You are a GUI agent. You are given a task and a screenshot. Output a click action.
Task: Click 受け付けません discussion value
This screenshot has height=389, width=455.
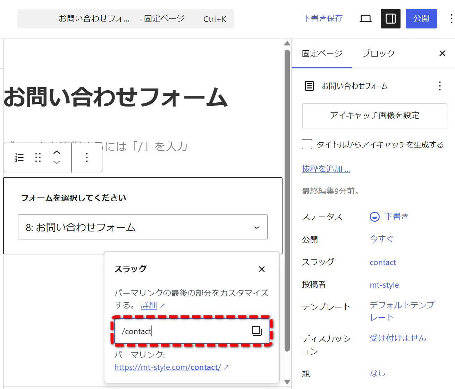click(x=398, y=338)
